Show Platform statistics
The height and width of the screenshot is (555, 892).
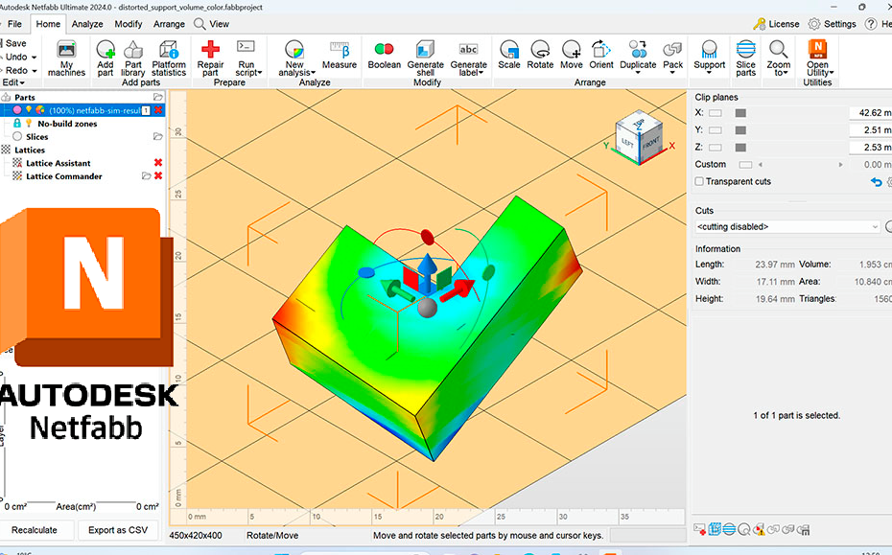169,58
